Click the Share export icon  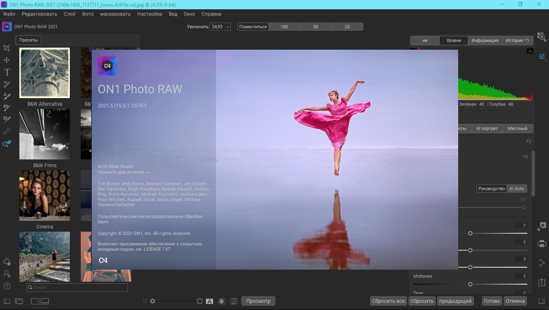(x=542, y=283)
